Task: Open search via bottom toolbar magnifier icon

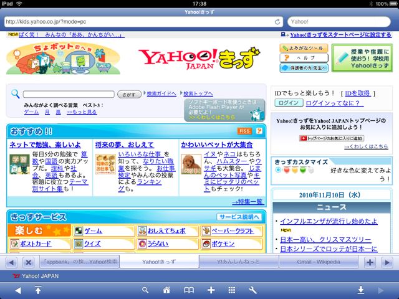Action: tap(145, 290)
